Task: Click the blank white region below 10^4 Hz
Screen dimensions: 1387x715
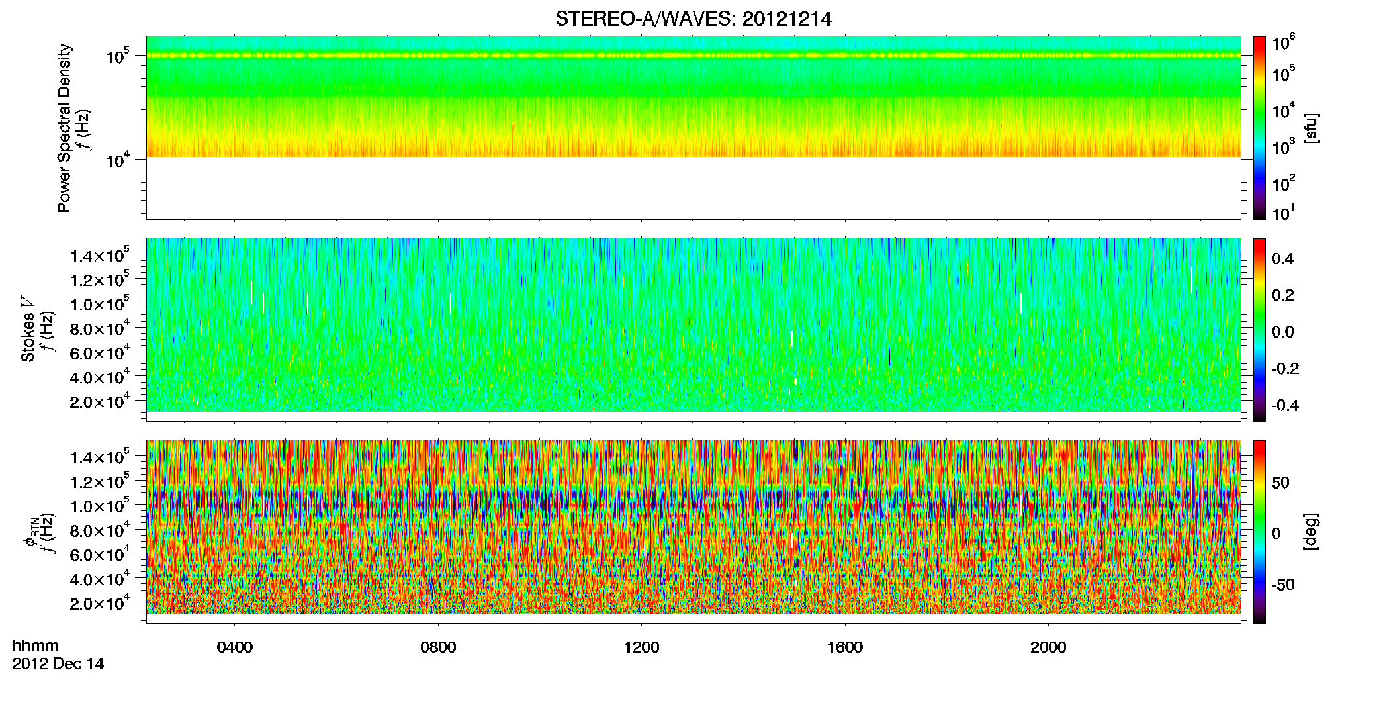Action: (693, 187)
